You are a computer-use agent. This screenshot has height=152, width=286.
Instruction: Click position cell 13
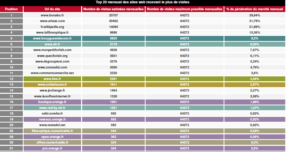[x=11, y=85]
